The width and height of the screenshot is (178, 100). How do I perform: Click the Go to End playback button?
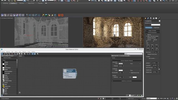[167, 99]
